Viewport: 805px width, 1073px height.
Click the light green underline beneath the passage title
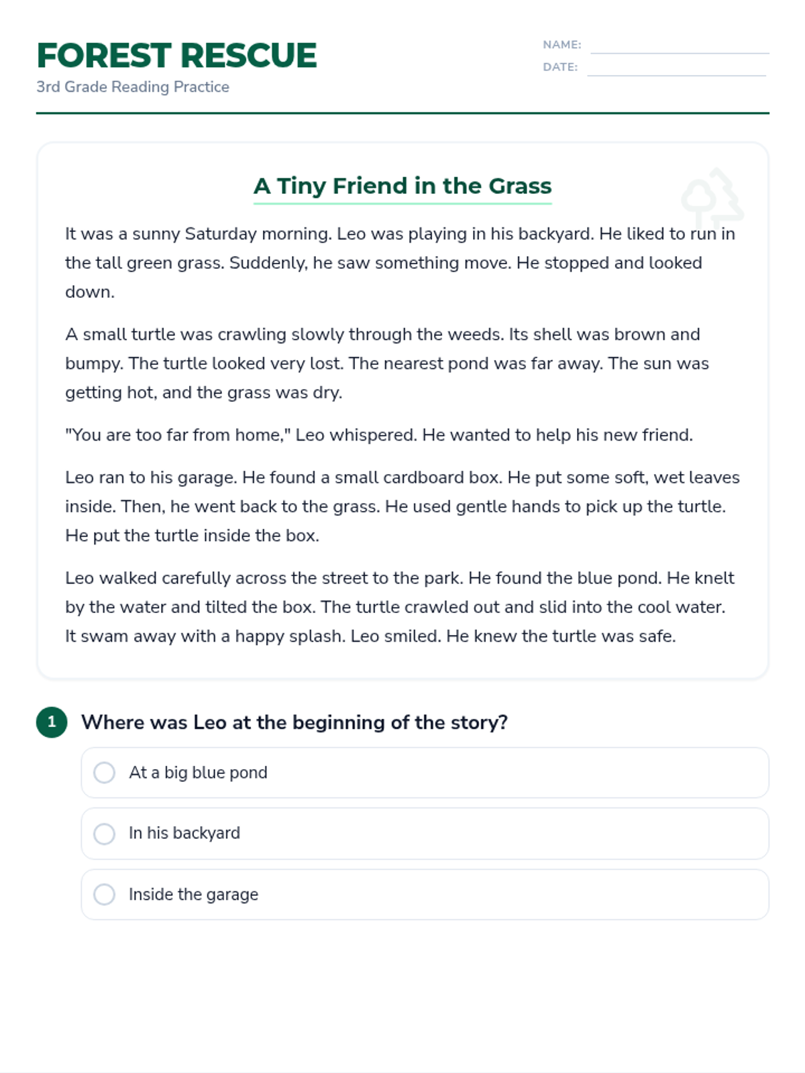point(402,203)
